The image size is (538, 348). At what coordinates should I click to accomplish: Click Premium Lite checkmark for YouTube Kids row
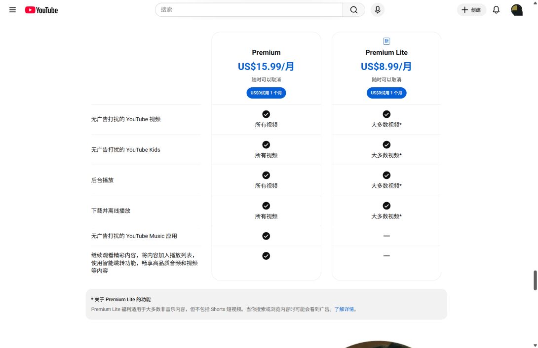coord(386,144)
